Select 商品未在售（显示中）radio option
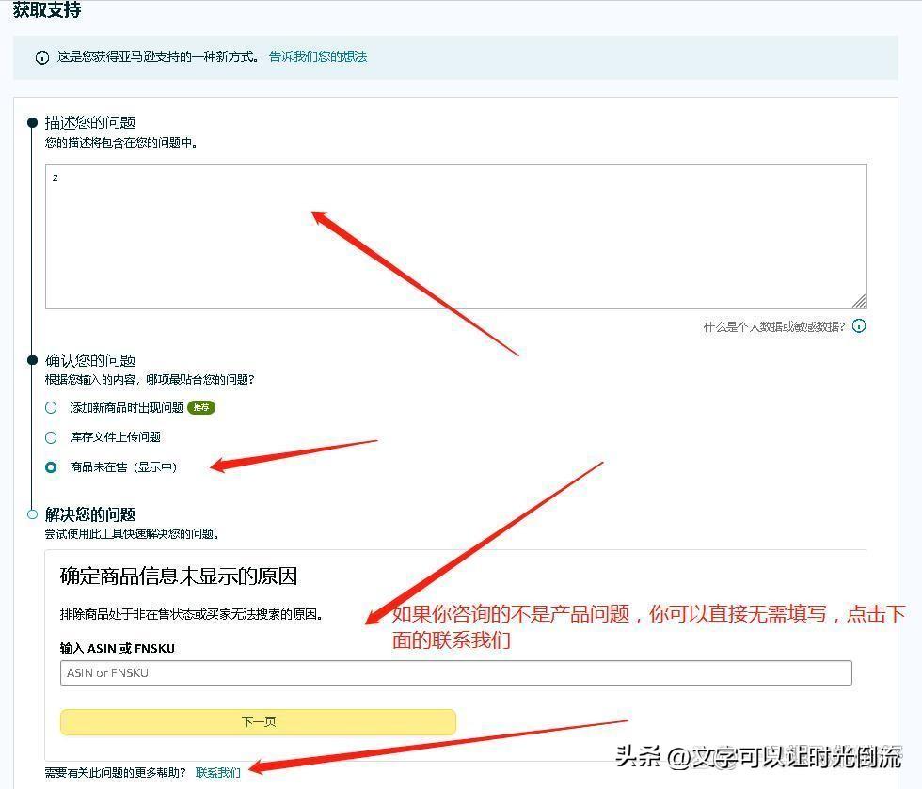Viewport: 922px width, 789px height. (x=51, y=466)
